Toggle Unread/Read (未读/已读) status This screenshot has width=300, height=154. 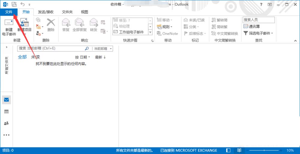click(x=194, y=20)
